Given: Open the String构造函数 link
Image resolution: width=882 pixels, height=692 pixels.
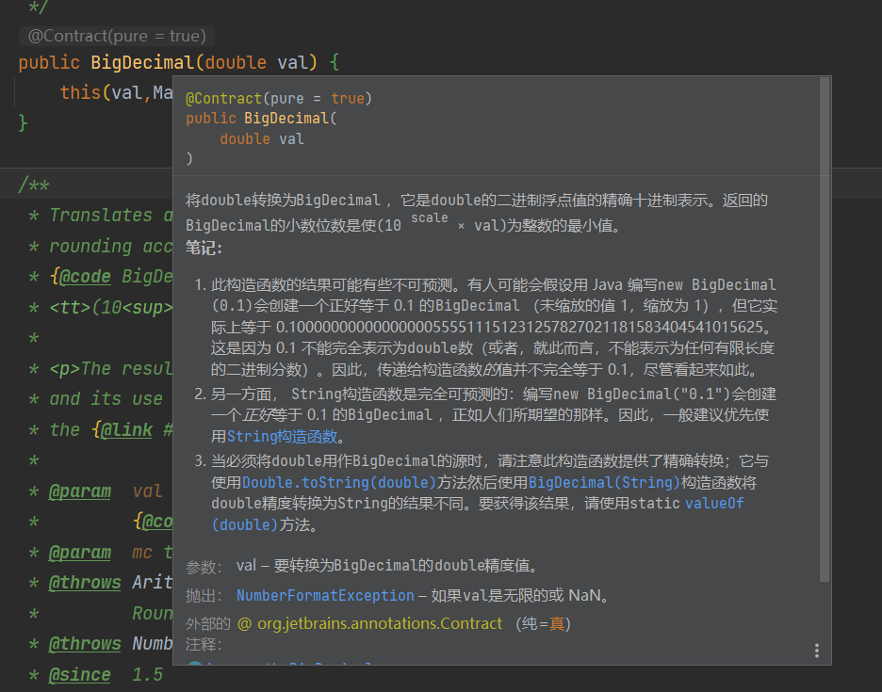Looking at the screenshot, I should click(282, 436).
